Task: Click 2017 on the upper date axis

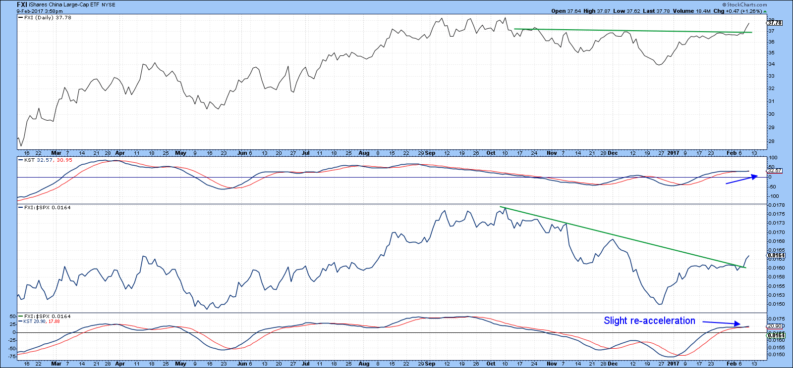Action: [673, 153]
